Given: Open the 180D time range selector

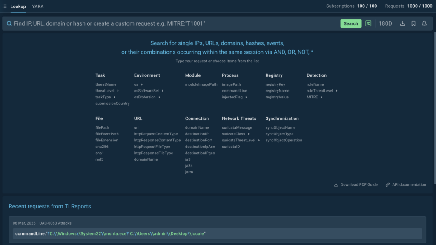Looking at the screenshot, I should pyautogui.click(x=385, y=23).
